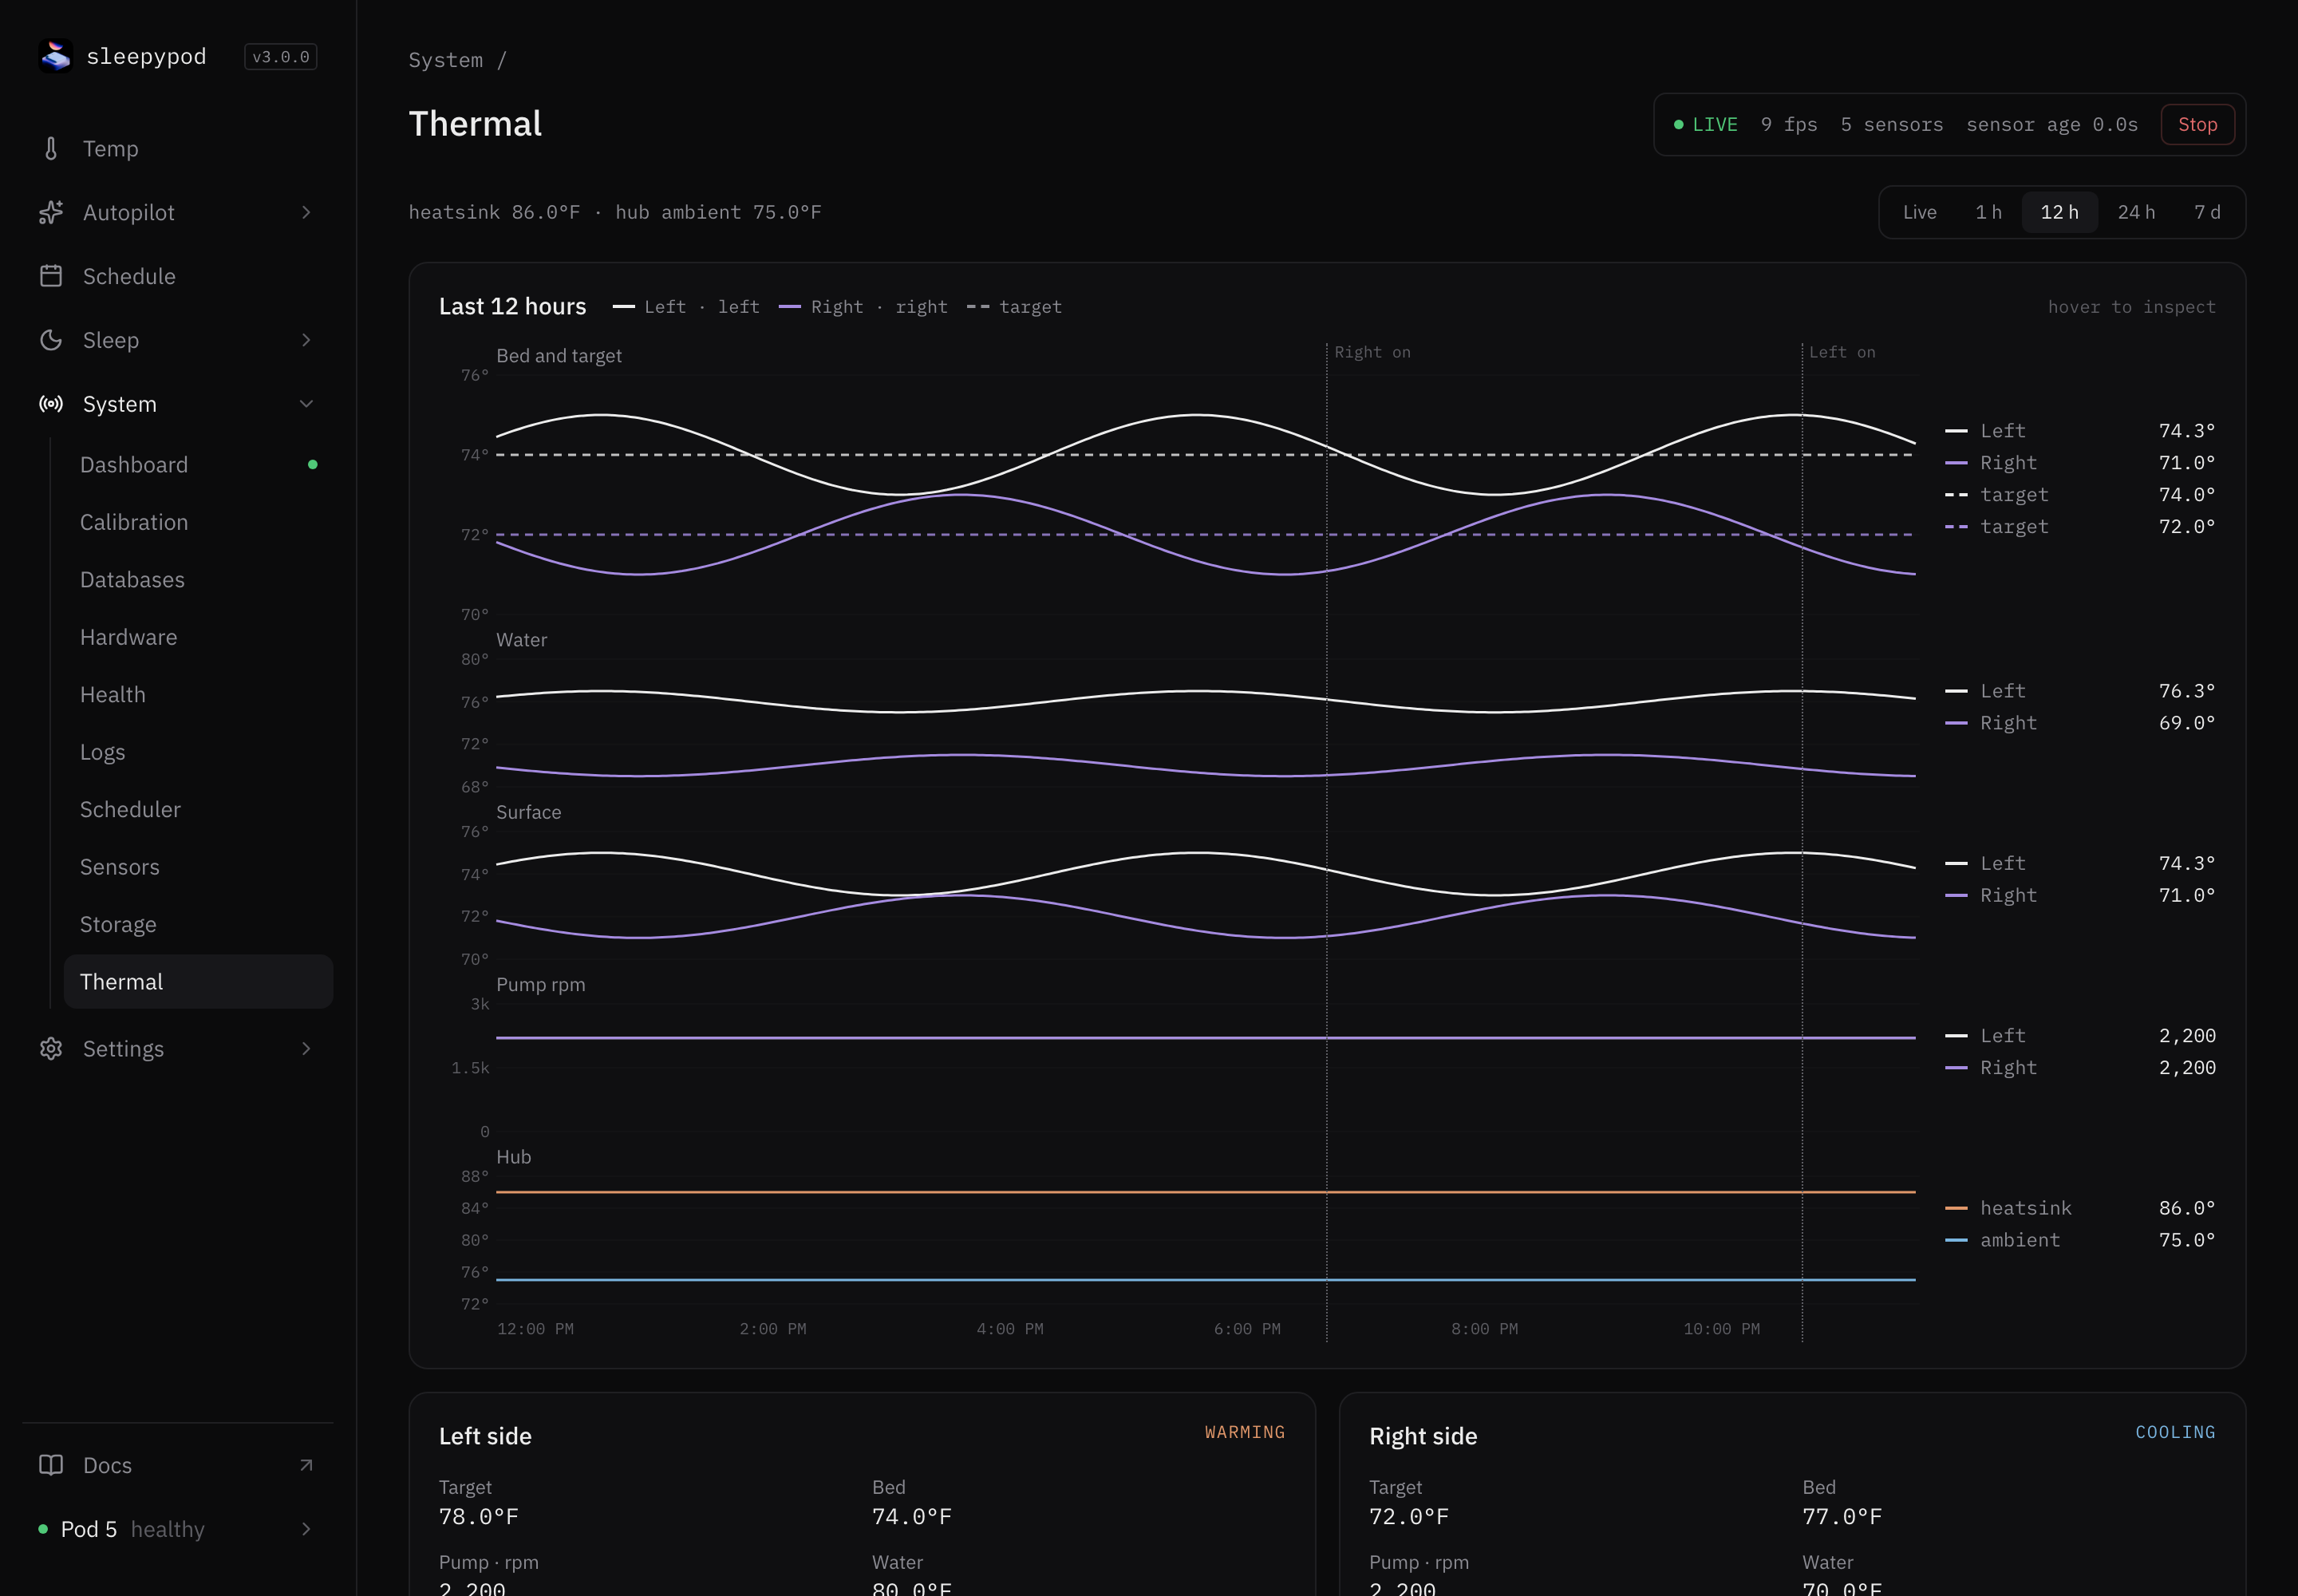Click the Autopilot sparkle icon
The width and height of the screenshot is (2298, 1596).
51,212
